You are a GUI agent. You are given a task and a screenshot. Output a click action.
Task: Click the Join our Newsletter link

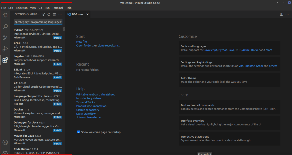89,117
